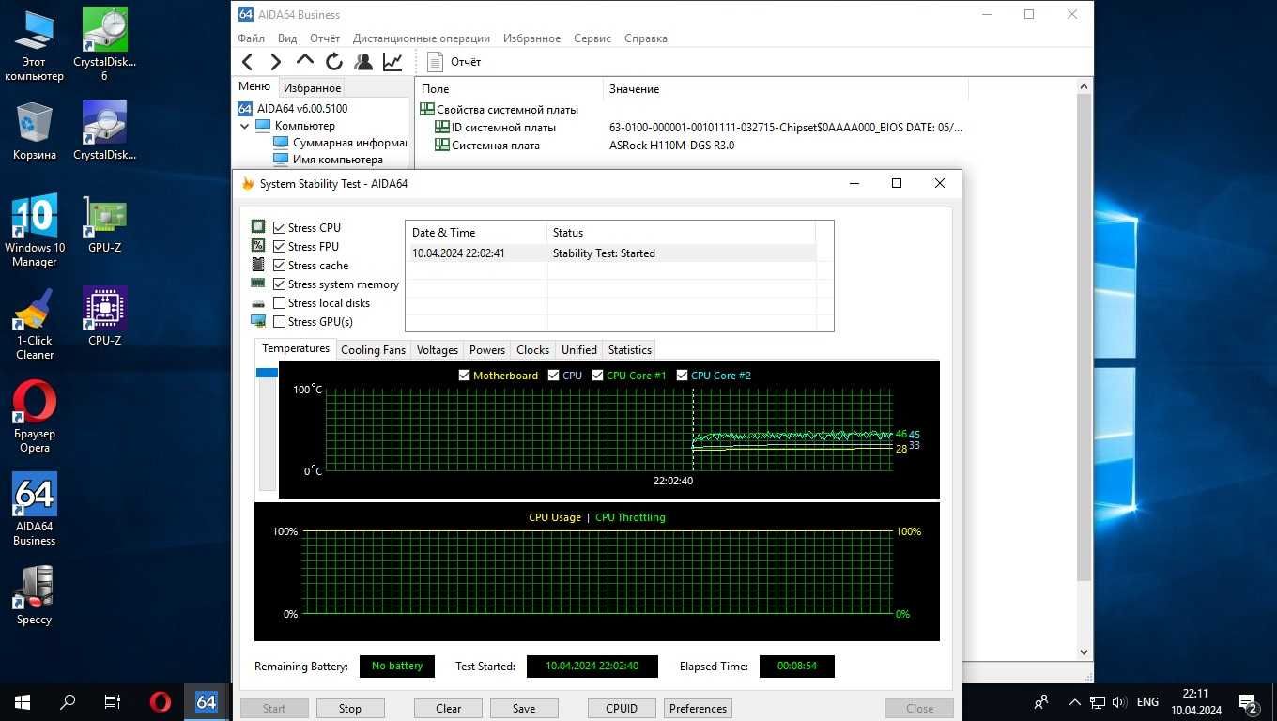The height and width of the screenshot is (721, 1277).
Task: Launch 1-Click Cleaner desktop shortcut
Action: click(x=34, y=324)
